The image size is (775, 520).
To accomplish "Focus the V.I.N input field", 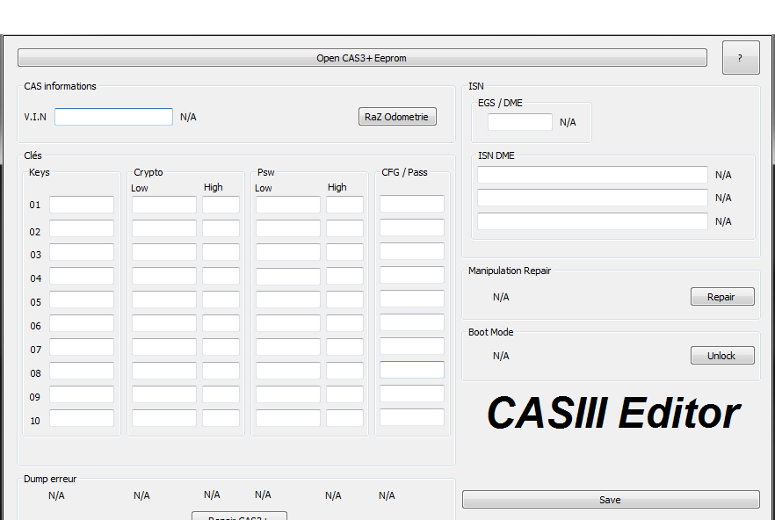I will coord(113,117).
